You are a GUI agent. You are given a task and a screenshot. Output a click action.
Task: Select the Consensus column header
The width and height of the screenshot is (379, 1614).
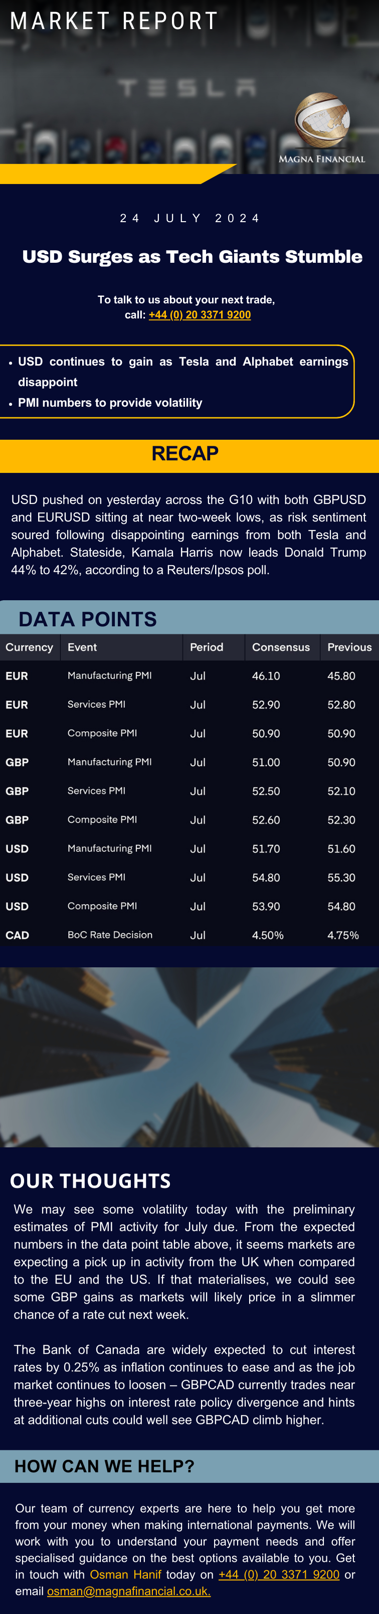(281, 647)
